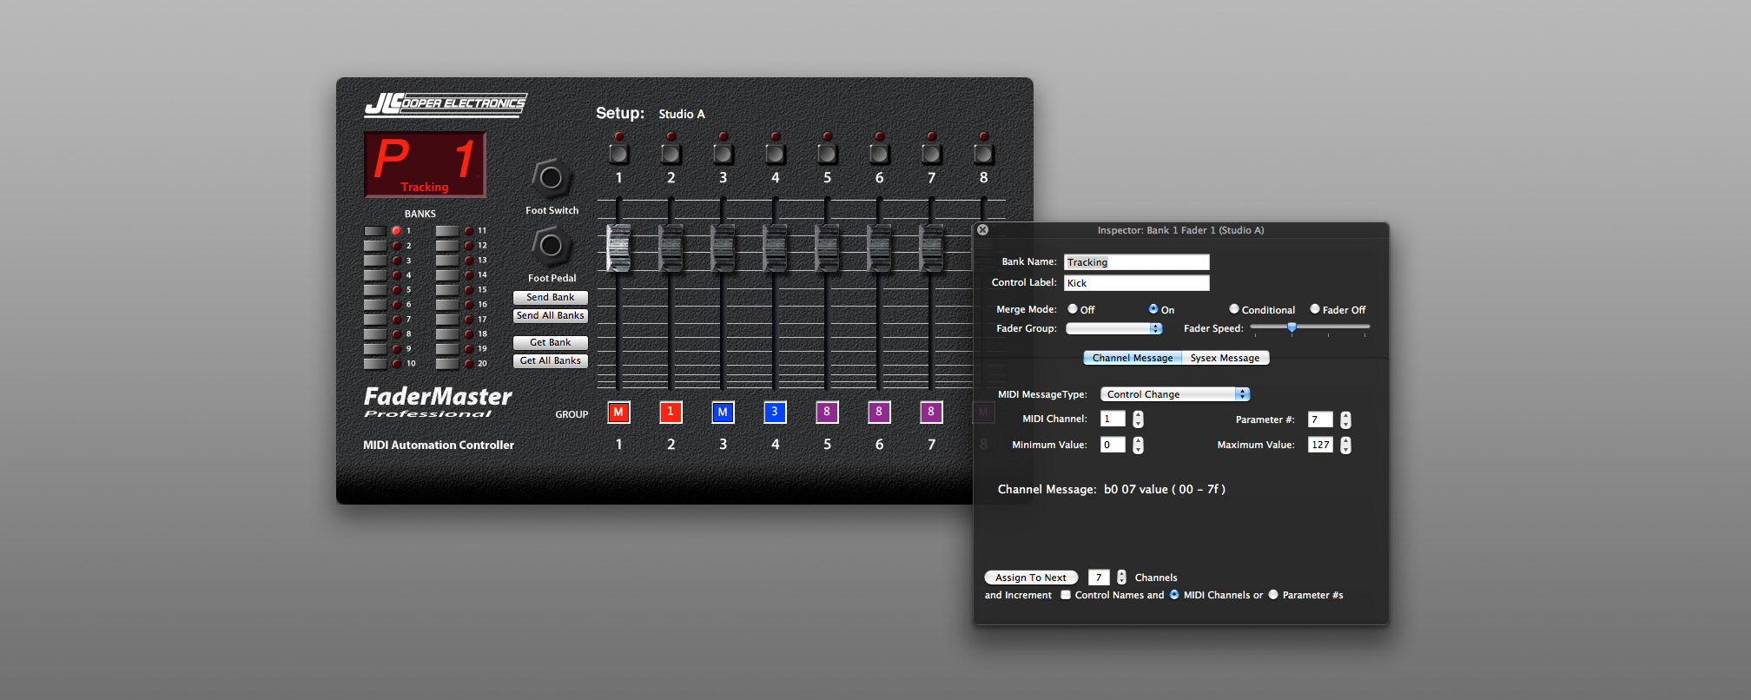Click fader 4 slider cap
The image size is (1751, 700).
click(775, 248)
